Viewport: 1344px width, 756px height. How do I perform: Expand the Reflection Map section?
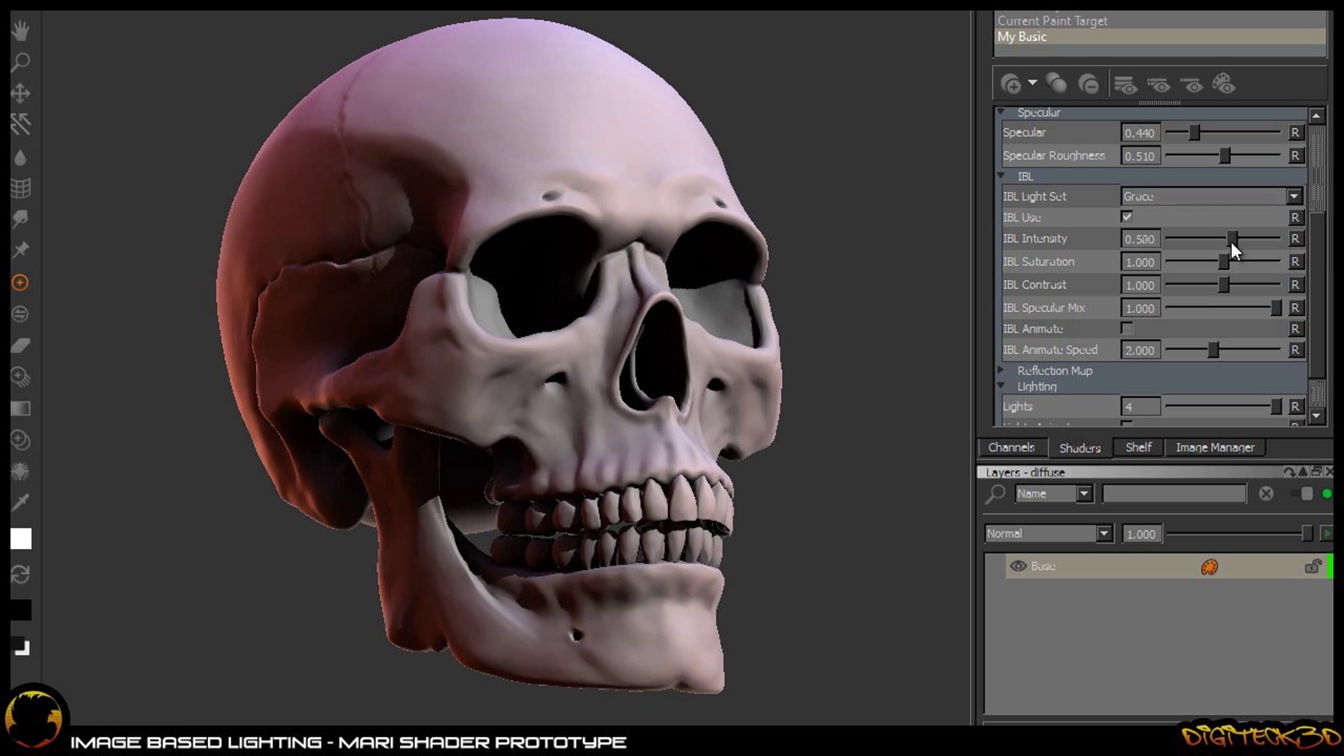tap(1001, 370)
